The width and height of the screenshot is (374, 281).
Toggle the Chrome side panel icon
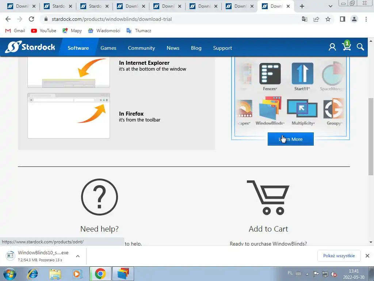343,19
